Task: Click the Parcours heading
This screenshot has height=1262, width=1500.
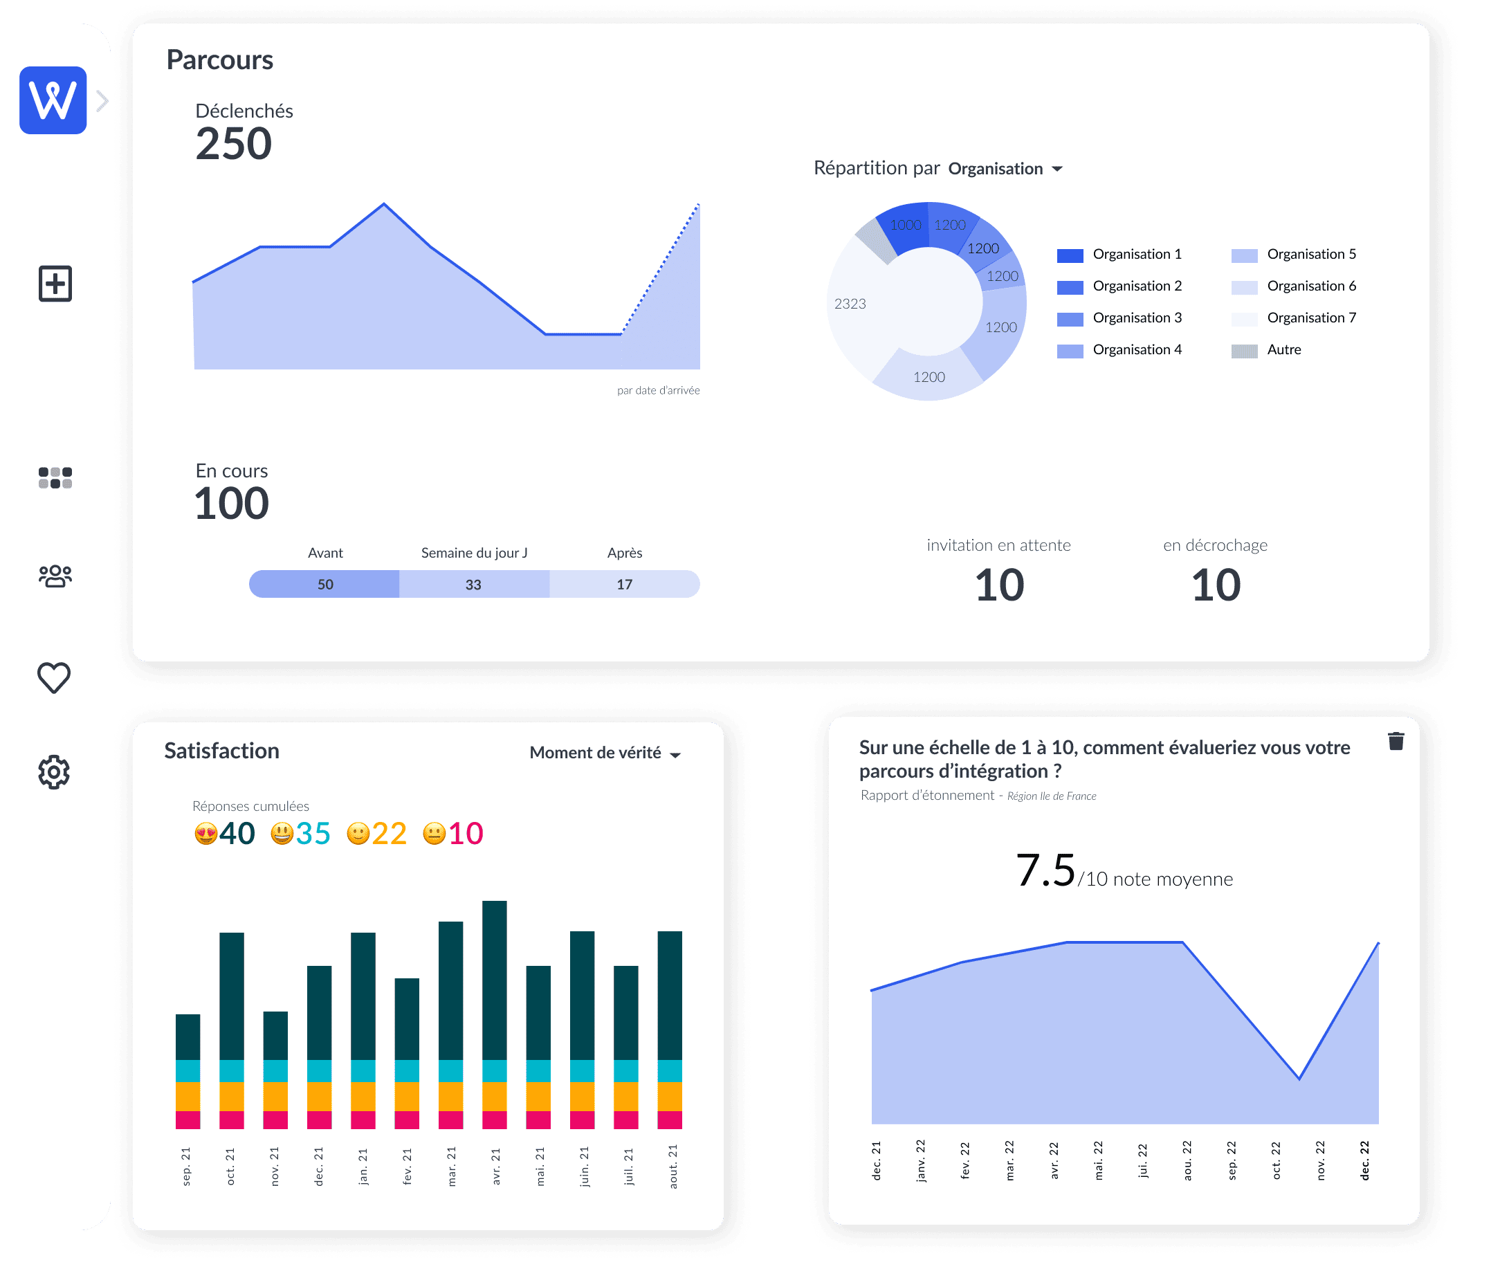Action: (219, 60)
